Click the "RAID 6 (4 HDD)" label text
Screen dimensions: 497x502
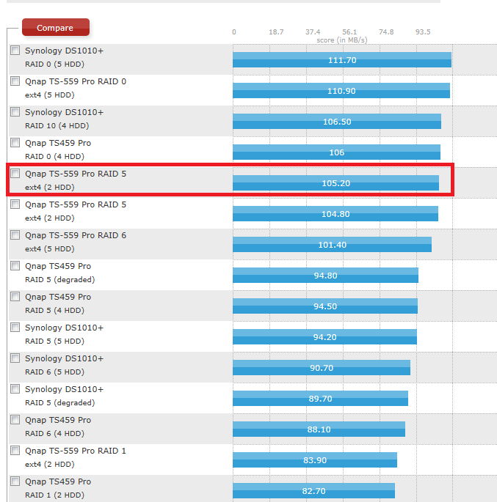(x=54, y=433)
